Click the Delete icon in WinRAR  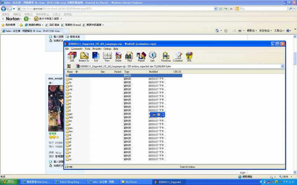click(x=118, y=56)
